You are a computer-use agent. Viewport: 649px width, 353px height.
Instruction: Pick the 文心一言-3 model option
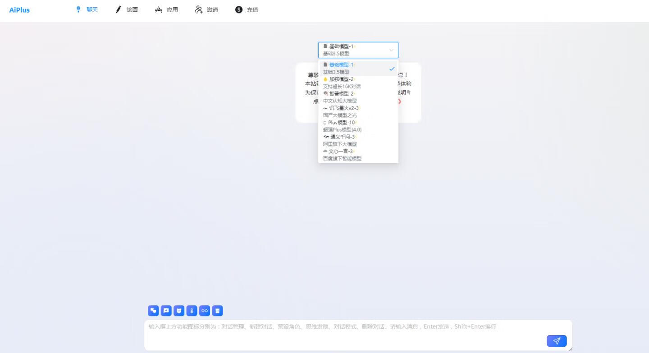tap(358, 155)
